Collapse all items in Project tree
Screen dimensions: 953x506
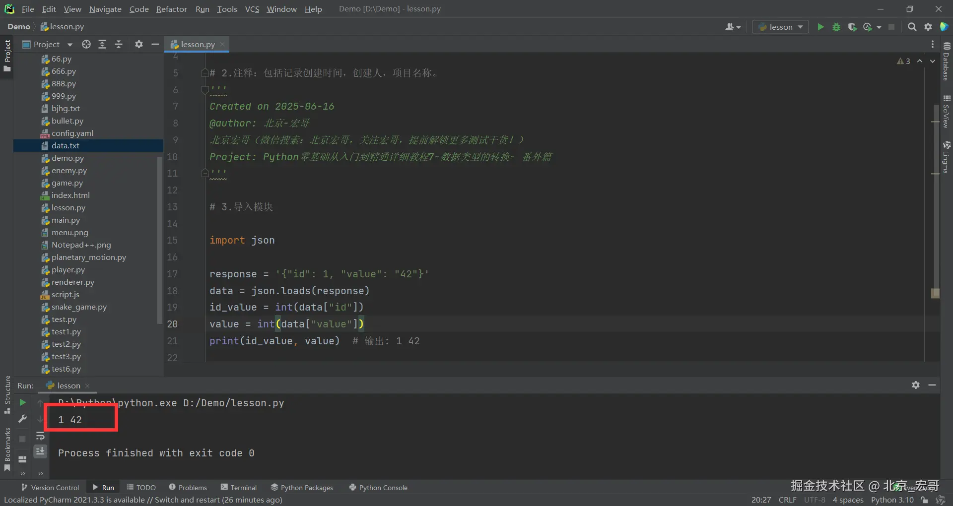pyautogui.click(x=119, y=44)
